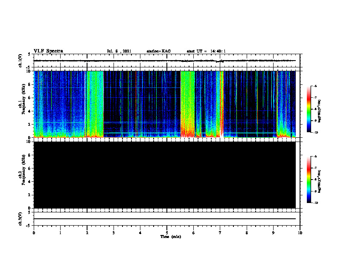
Task: Click time axis tick label "9"
Action: pyautogui.click(x=273, y=233)
